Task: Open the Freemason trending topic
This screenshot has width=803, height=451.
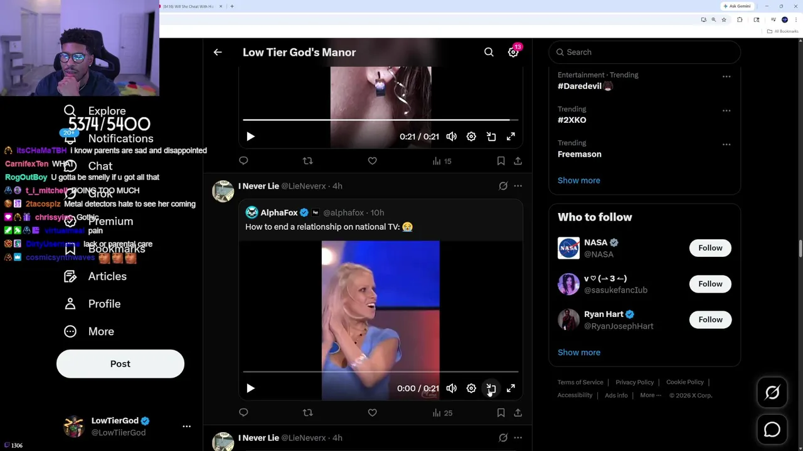Action: click(x=579, y=154)
